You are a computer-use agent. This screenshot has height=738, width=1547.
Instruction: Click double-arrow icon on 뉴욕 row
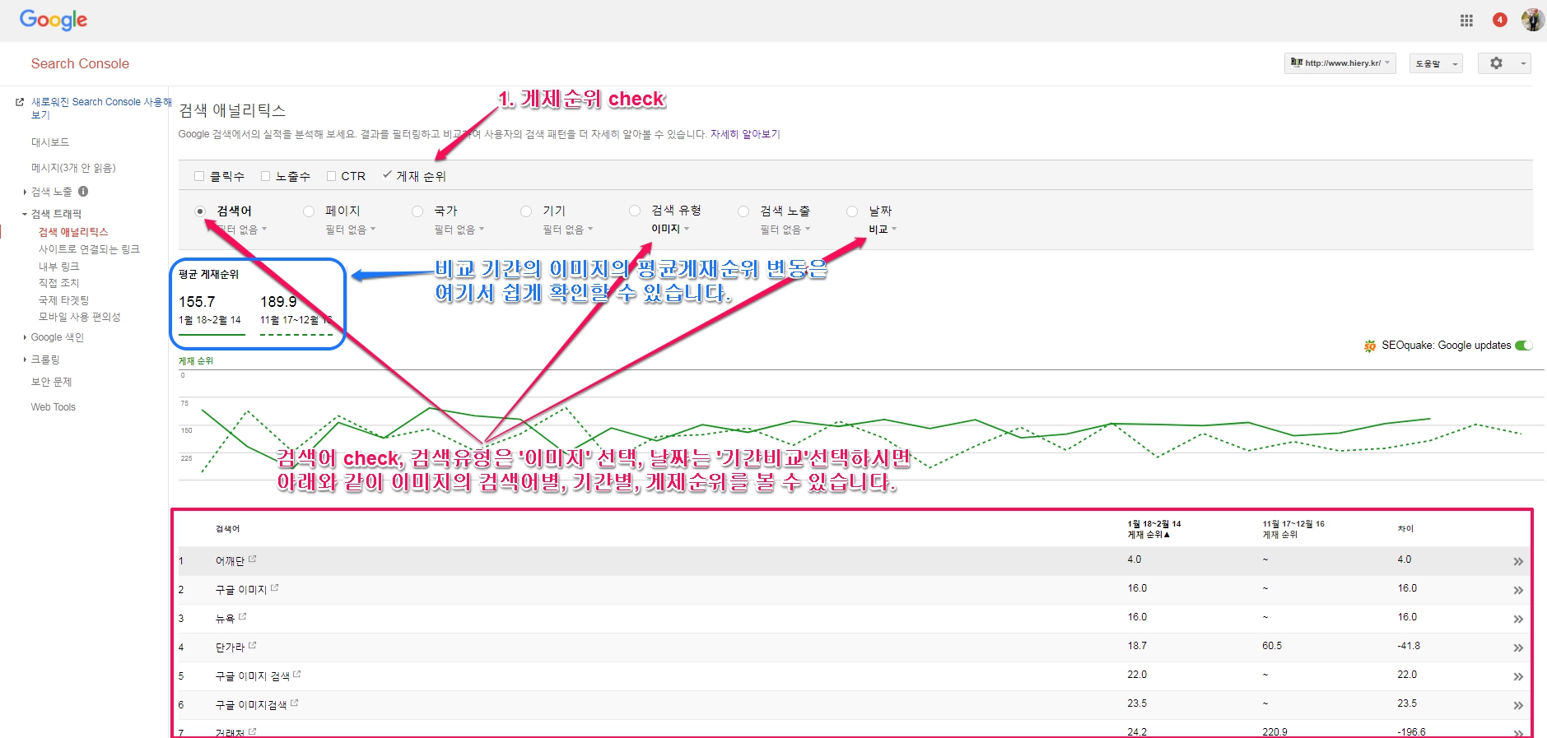[1517, 620]
